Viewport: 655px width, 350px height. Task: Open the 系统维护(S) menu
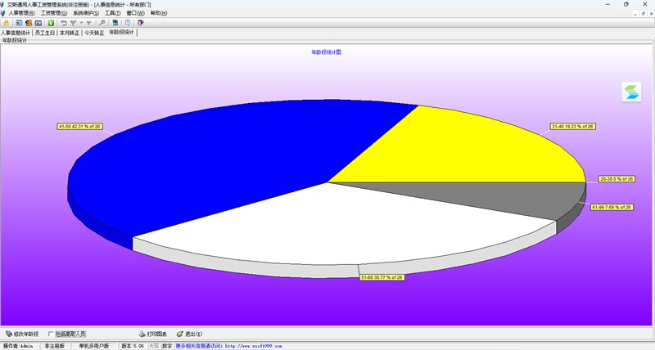pos(86,13)
